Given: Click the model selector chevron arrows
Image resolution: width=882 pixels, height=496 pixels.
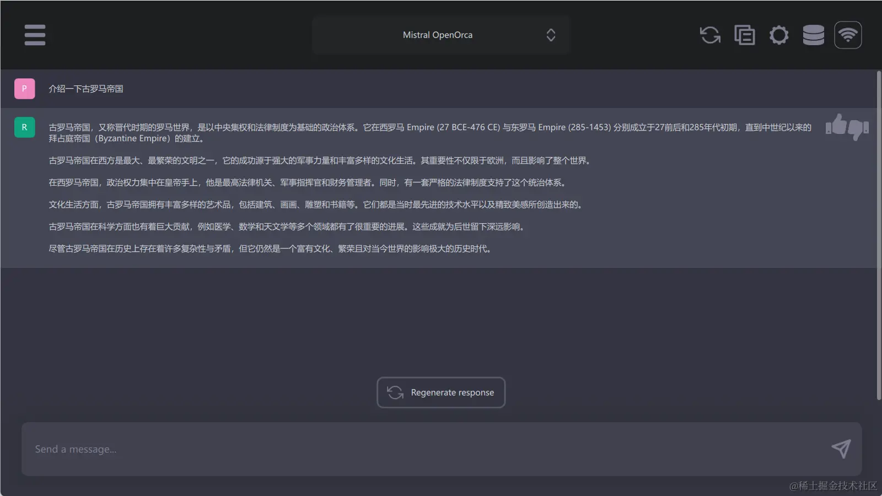Looking at the screenshot, I should tap(551, 35).
